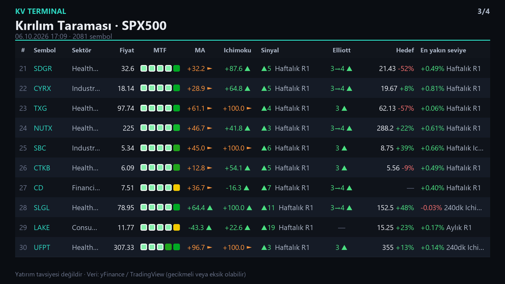Click the KV TERMINAL title
This screenshot has width=505, height=284.
click(40, 11)
